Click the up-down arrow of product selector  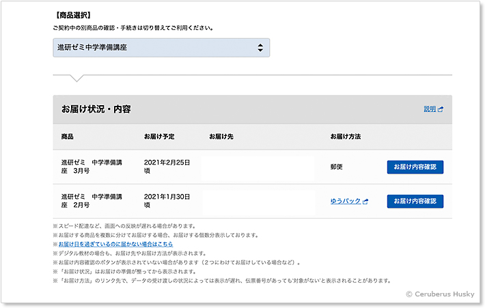(260, 48)
